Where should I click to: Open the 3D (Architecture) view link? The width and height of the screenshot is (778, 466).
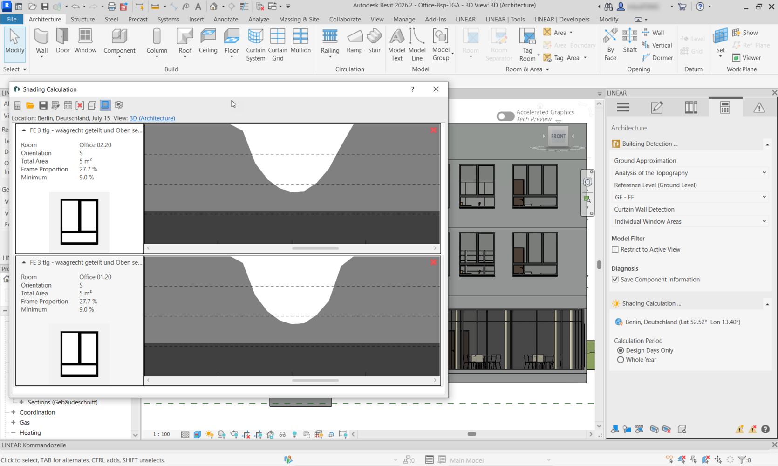152,118
